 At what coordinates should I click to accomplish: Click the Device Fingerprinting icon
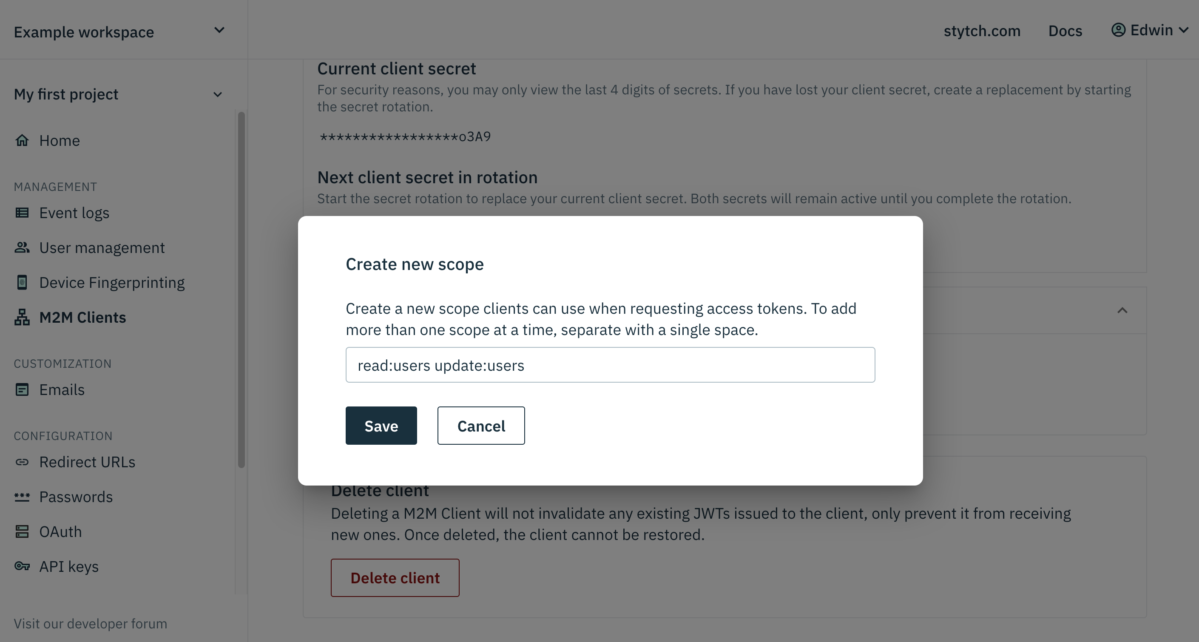click(x=22, y=281)
